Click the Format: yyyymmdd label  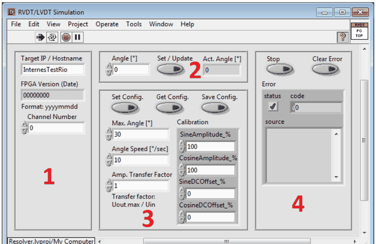pos(49,107)
